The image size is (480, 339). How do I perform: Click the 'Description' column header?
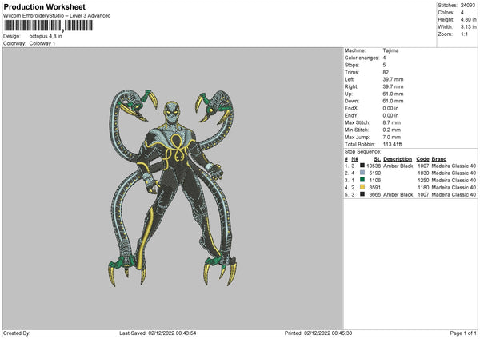pos(398,159)
